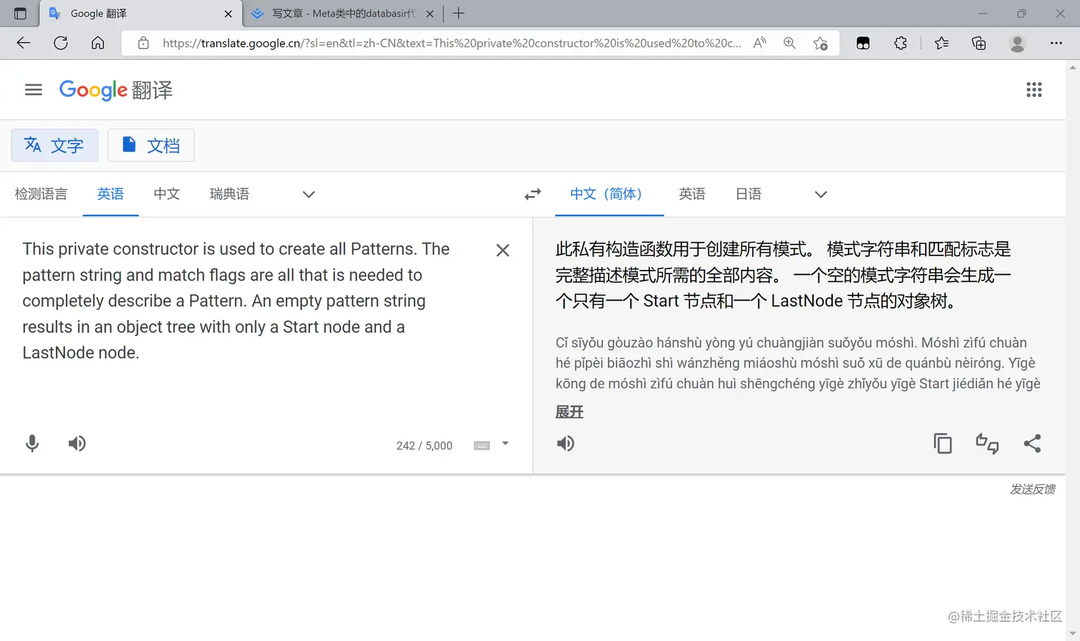Viewport: 1080px width, 641px height.
Task: Open the browser settings and more menu
Action: [x=1056, y=43]
